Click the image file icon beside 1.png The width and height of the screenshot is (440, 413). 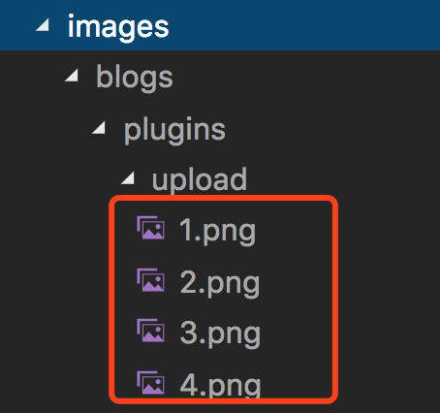150,228
